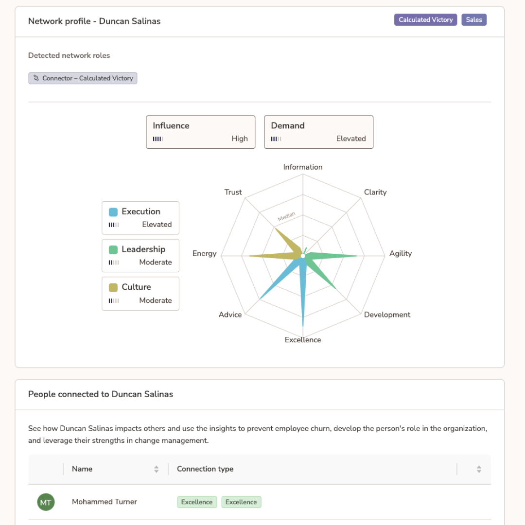Toggle the Sales tag
Viewport: 525px width, 525px height.
pyautogui.click(x=473, y=19)
